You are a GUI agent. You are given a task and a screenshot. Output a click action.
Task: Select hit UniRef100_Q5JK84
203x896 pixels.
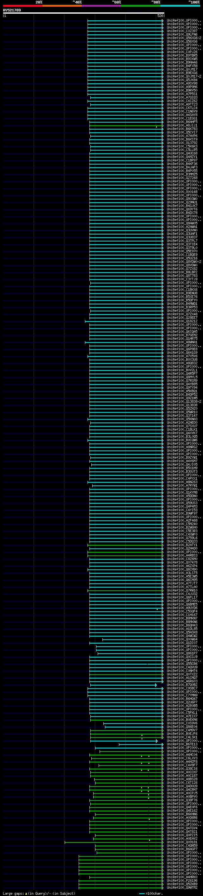[x=182, y=80]
